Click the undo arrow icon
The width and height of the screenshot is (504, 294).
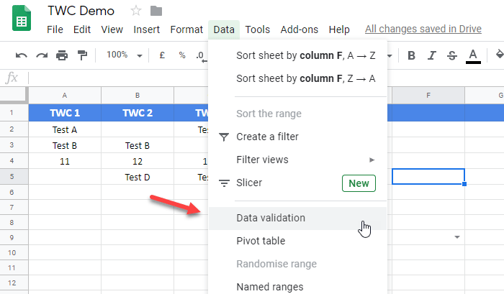22,55
